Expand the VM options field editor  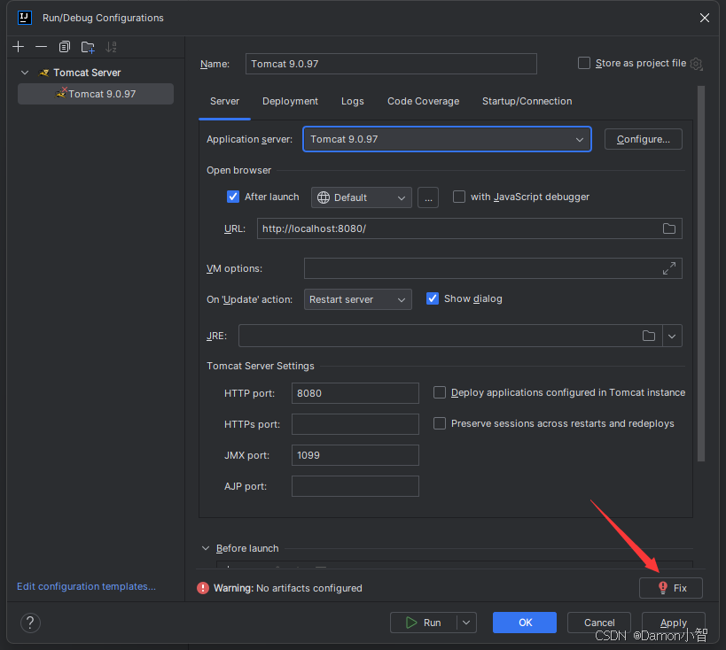(x=669, y=269)
